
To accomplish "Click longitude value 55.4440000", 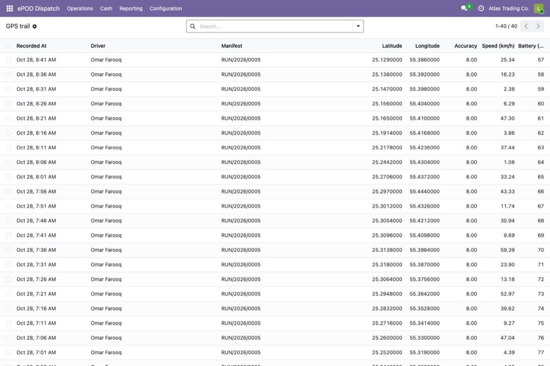I will coord(424,191).
